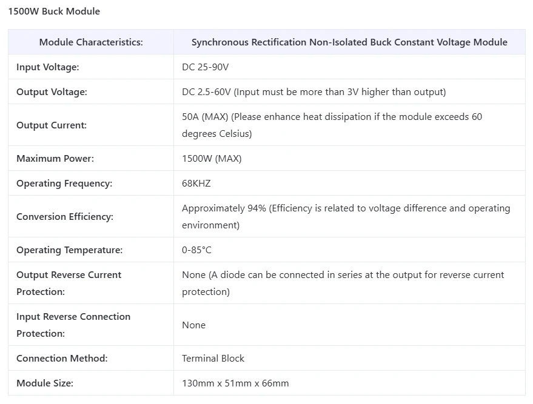Image resolution: width=533 pixels, height=404 pixels.
Task: Click the "Conversion Efficiency:" label
Action: [x=65, y=217]
